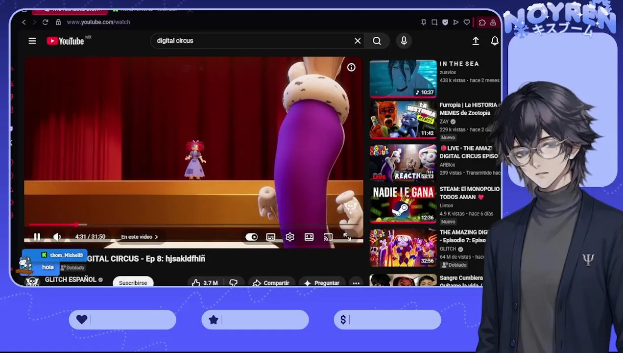Open the GLITCH ESPAÑOL channel name
623x353 pixels.
[x=71, y=279]
